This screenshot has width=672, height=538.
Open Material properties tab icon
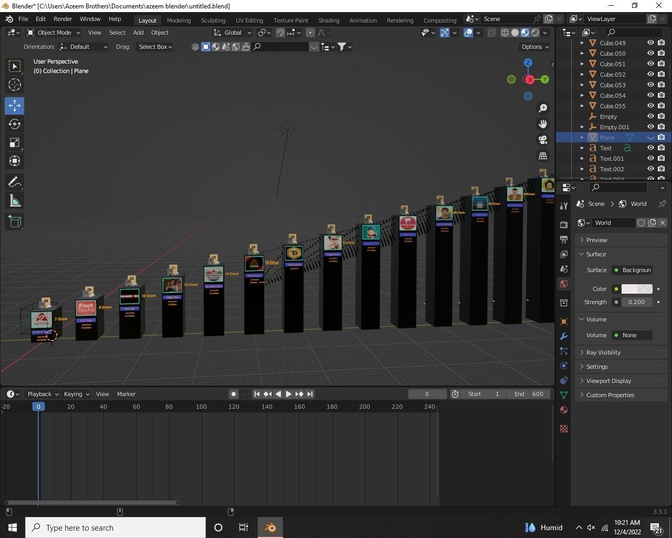click(564, 410)
